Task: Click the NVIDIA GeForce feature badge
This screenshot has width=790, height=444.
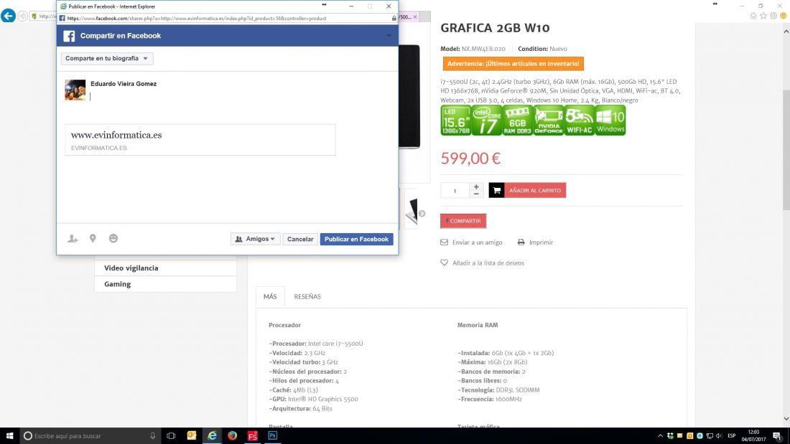Action: point(549,121)
